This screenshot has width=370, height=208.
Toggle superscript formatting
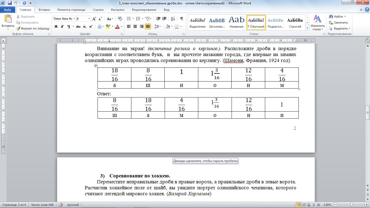[91, 27]
